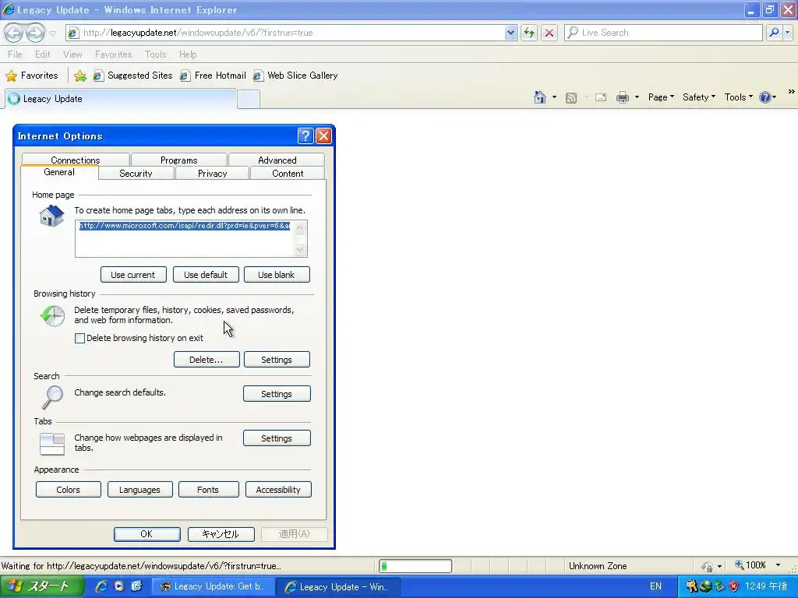Open the recent pages dropdown arrow
Viewport: 798px width, 598px height.
pos(52,33)
